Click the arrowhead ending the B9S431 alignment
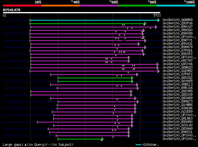This screenshot has width=198, height=147. click(x=139, y=44)
